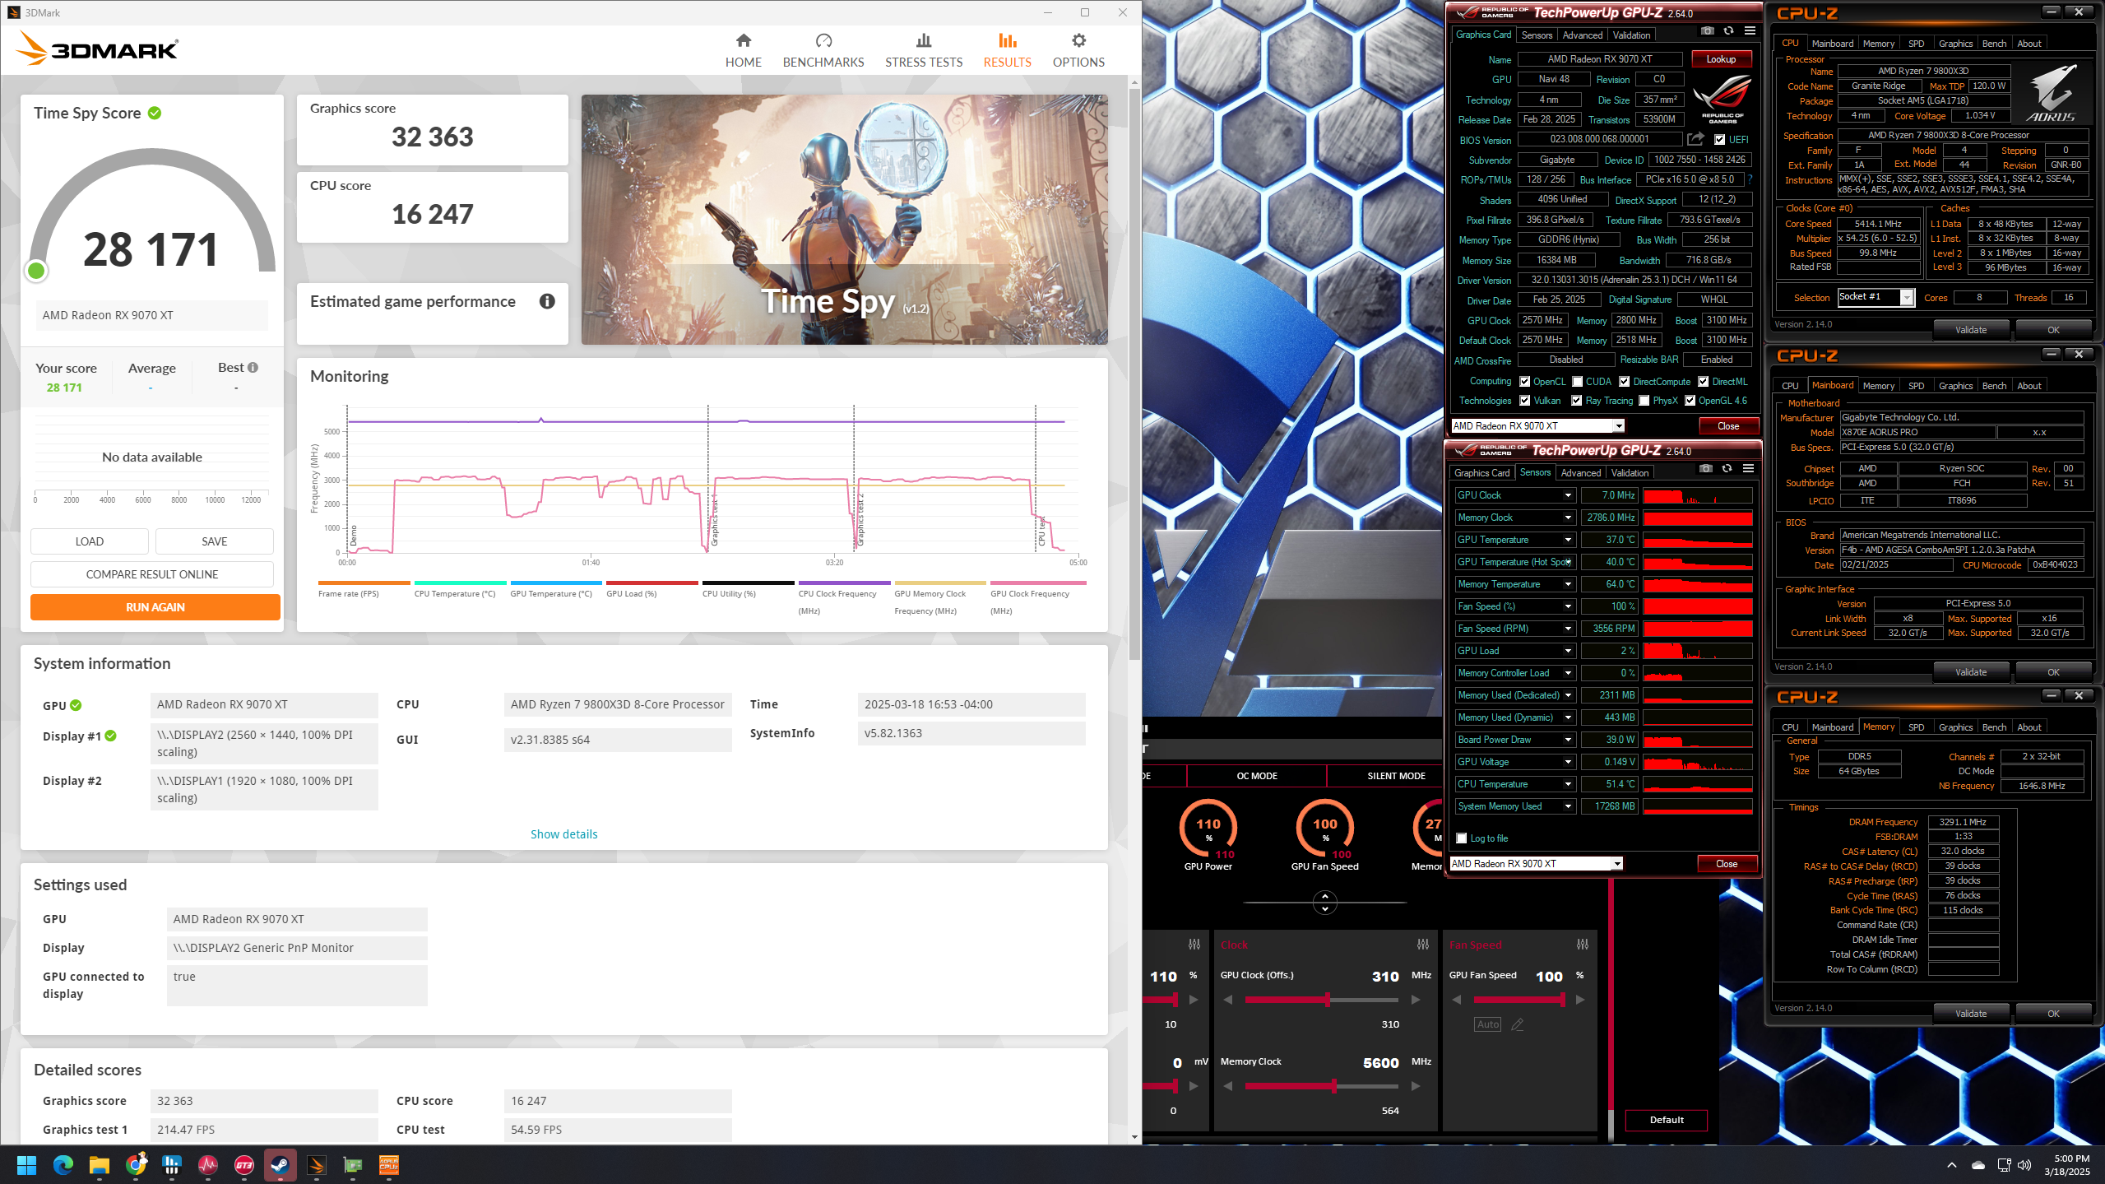Image resolution: width=2105 pixels, height=1184 pixels.
Task: Enable Log to file in GPU-Z Sensors
Action: click(1462, 838)
